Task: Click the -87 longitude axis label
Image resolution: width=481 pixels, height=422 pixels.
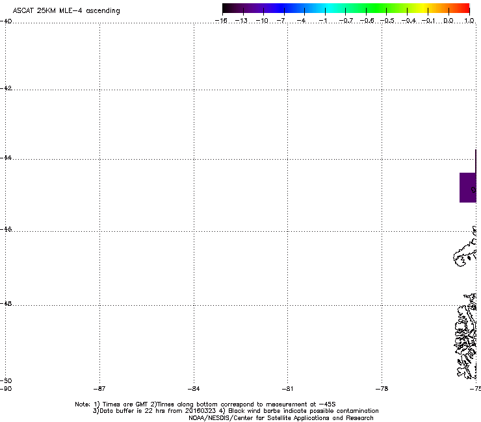Action: (x=99, y=389)
